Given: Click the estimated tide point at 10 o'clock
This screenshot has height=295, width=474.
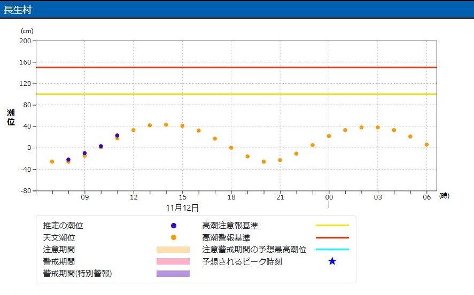Looking at the screenshot, I should pyautogui.click(x=101, y=146).
